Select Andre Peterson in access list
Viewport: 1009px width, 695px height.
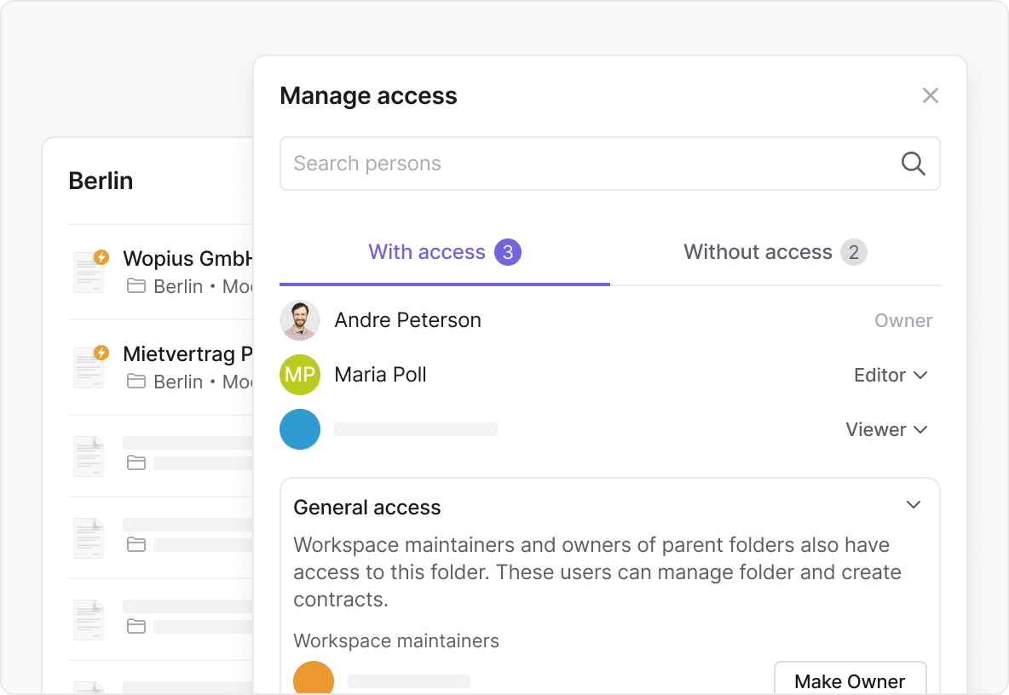tap(407, 320)
